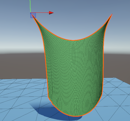Image resolution: width=130 pixels, height=121 pixels.
Task: Click the rounded bottom edge of the cloth
Action: [76, 116]
